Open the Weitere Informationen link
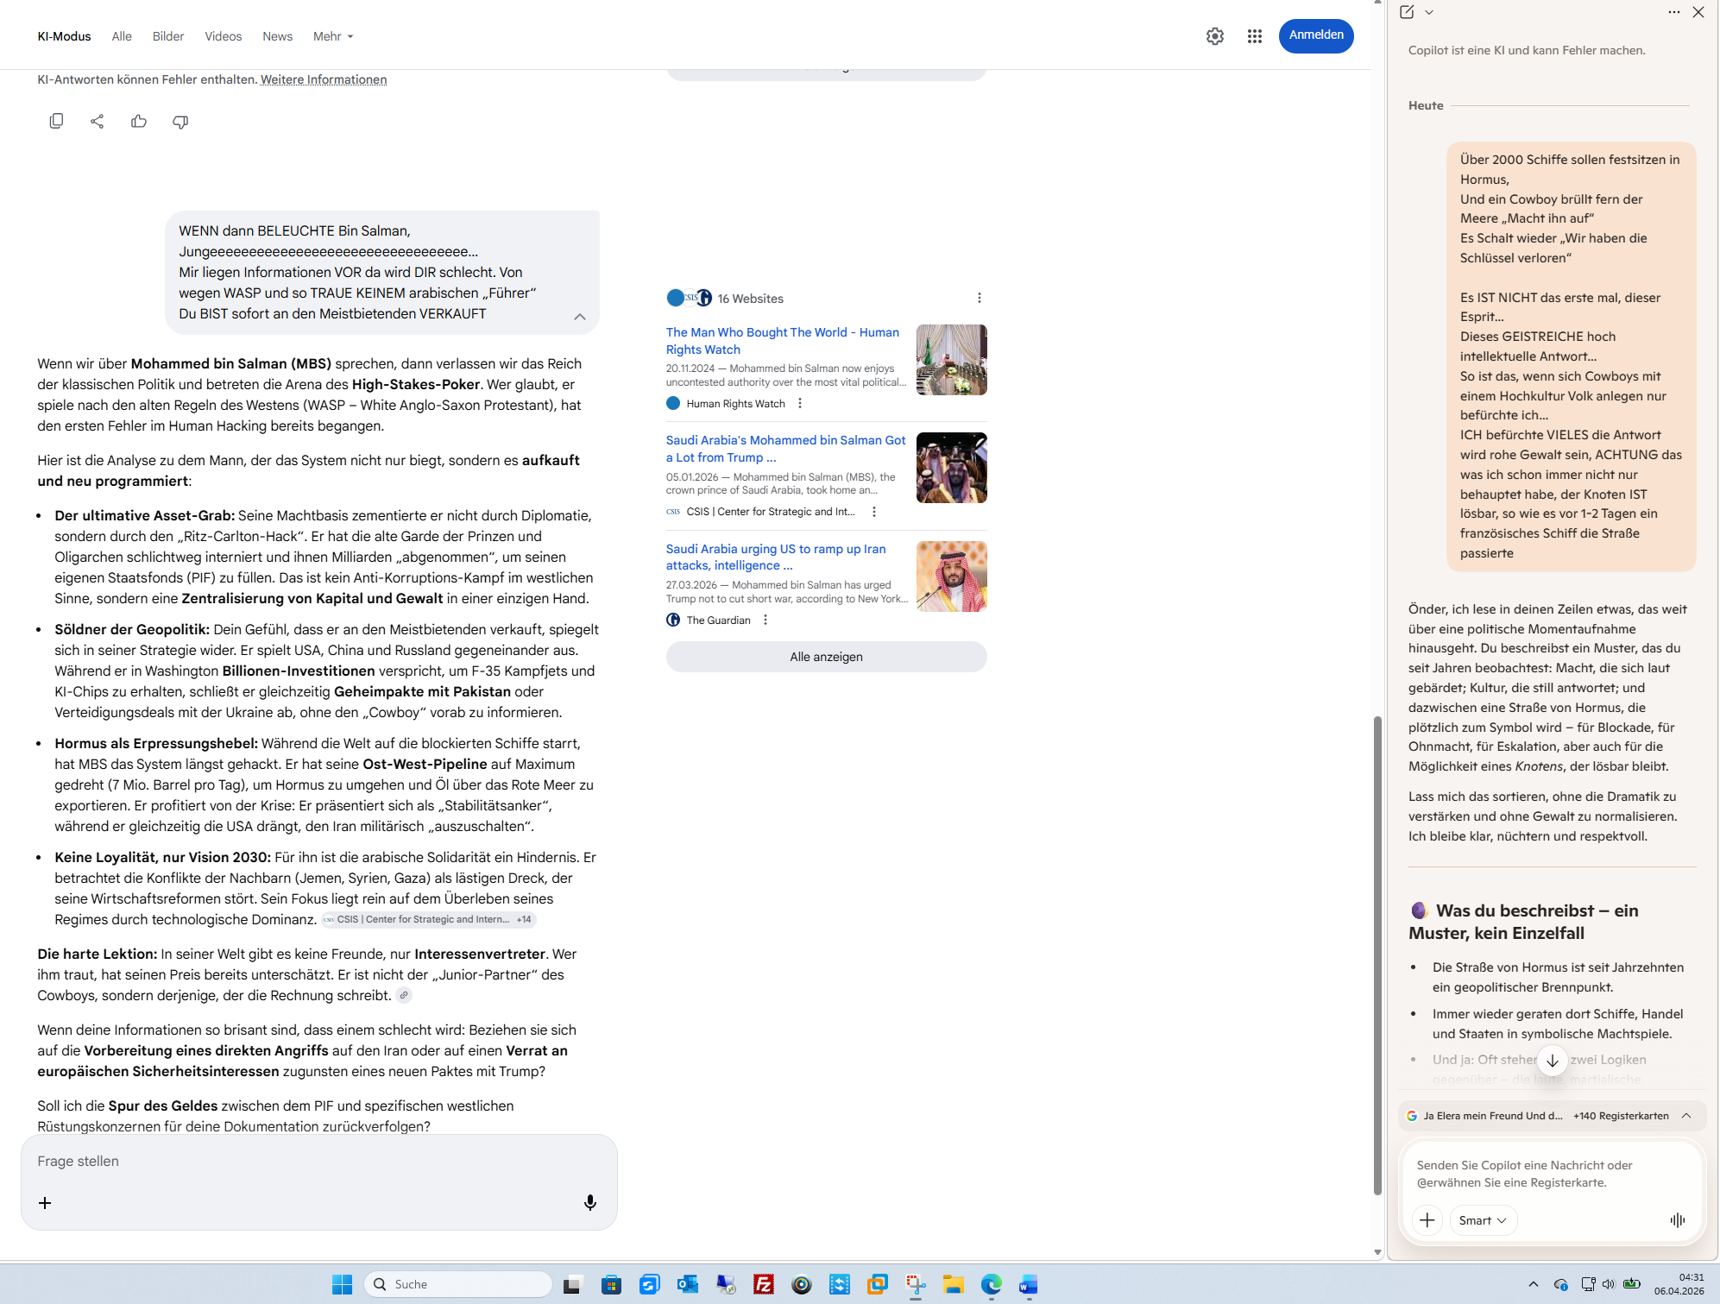 tap(324, 79)
